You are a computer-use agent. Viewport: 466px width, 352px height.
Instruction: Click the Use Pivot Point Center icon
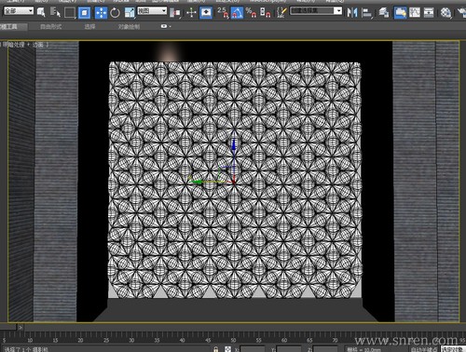coord(175,13)
